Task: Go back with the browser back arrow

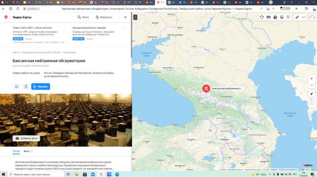Action: pyautogui.click(x=3, y=9)
